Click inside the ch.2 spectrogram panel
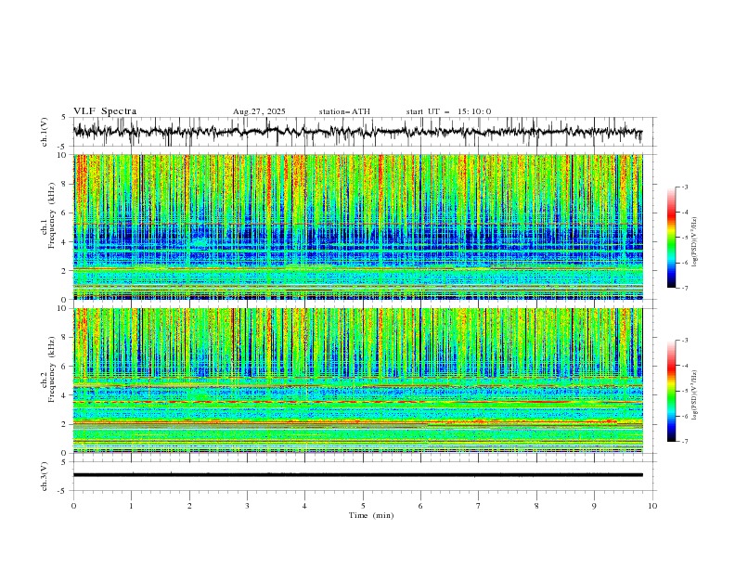This screenshot has width=735, height=568. (x=357, y=381)
